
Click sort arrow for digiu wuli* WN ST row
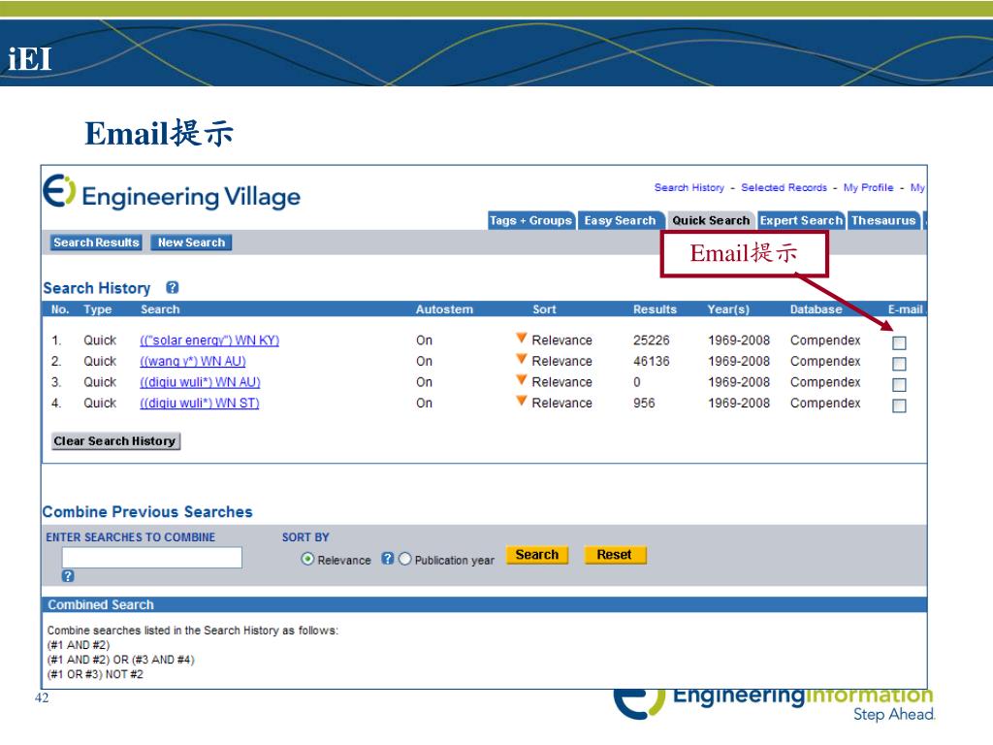pyautogui.click(x=521, y=401)
